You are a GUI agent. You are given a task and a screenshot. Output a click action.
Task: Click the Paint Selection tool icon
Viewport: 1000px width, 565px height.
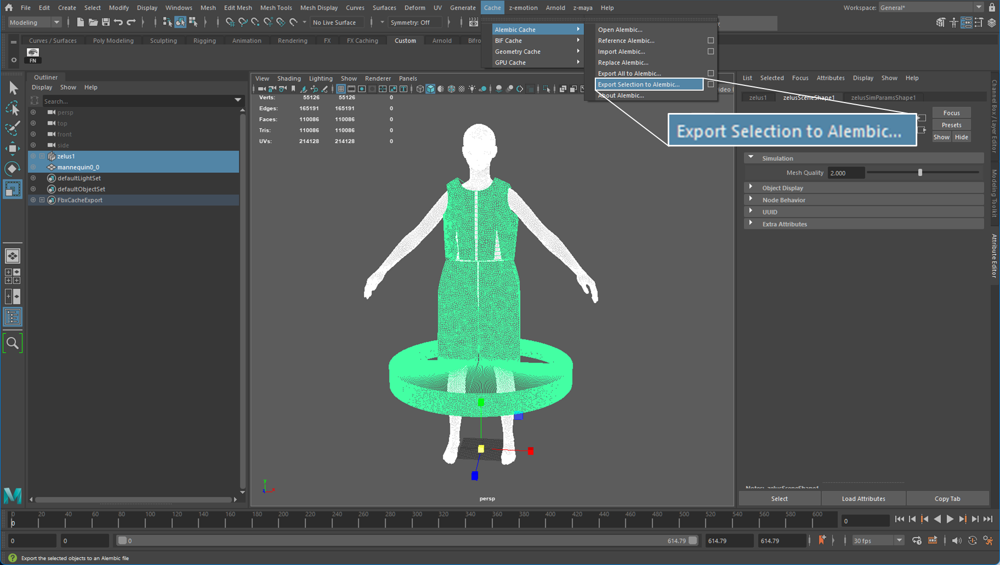pos(12,128)
